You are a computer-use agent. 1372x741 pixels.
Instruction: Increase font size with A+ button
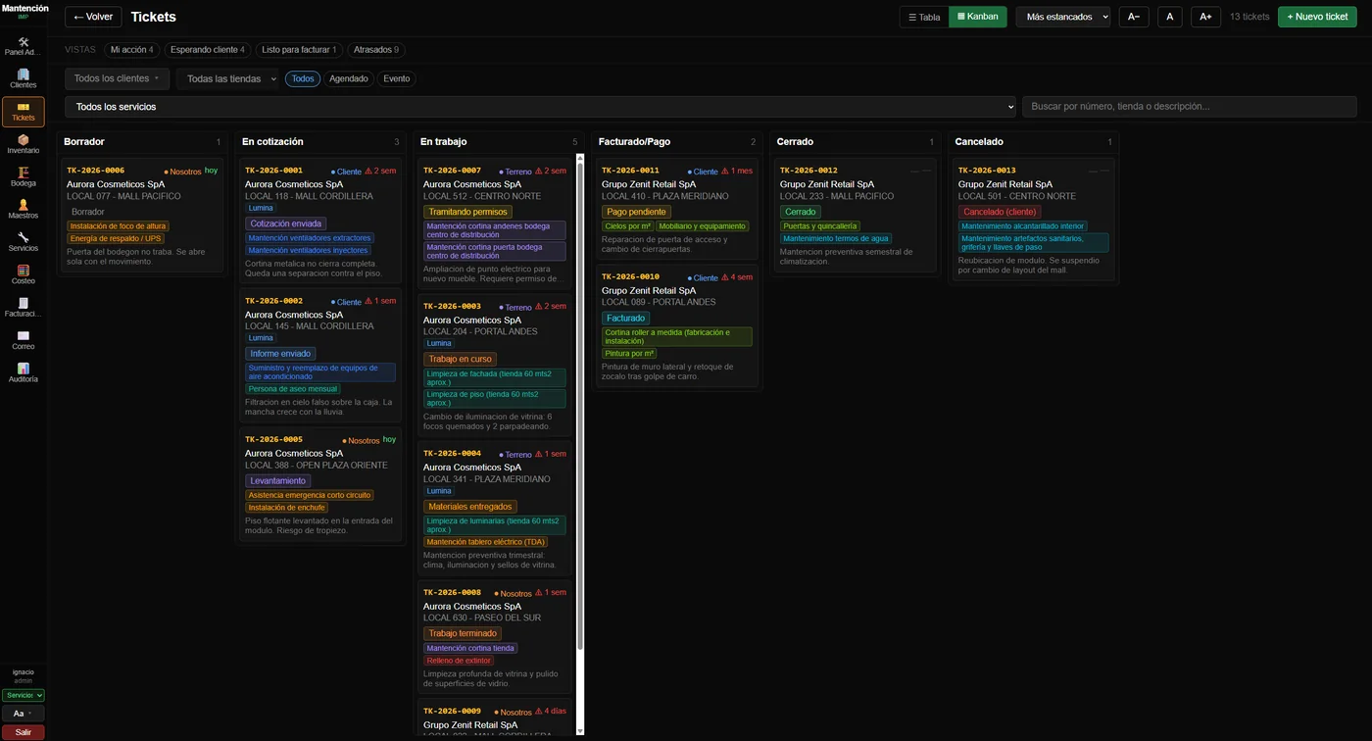(x=1205, y=17)
